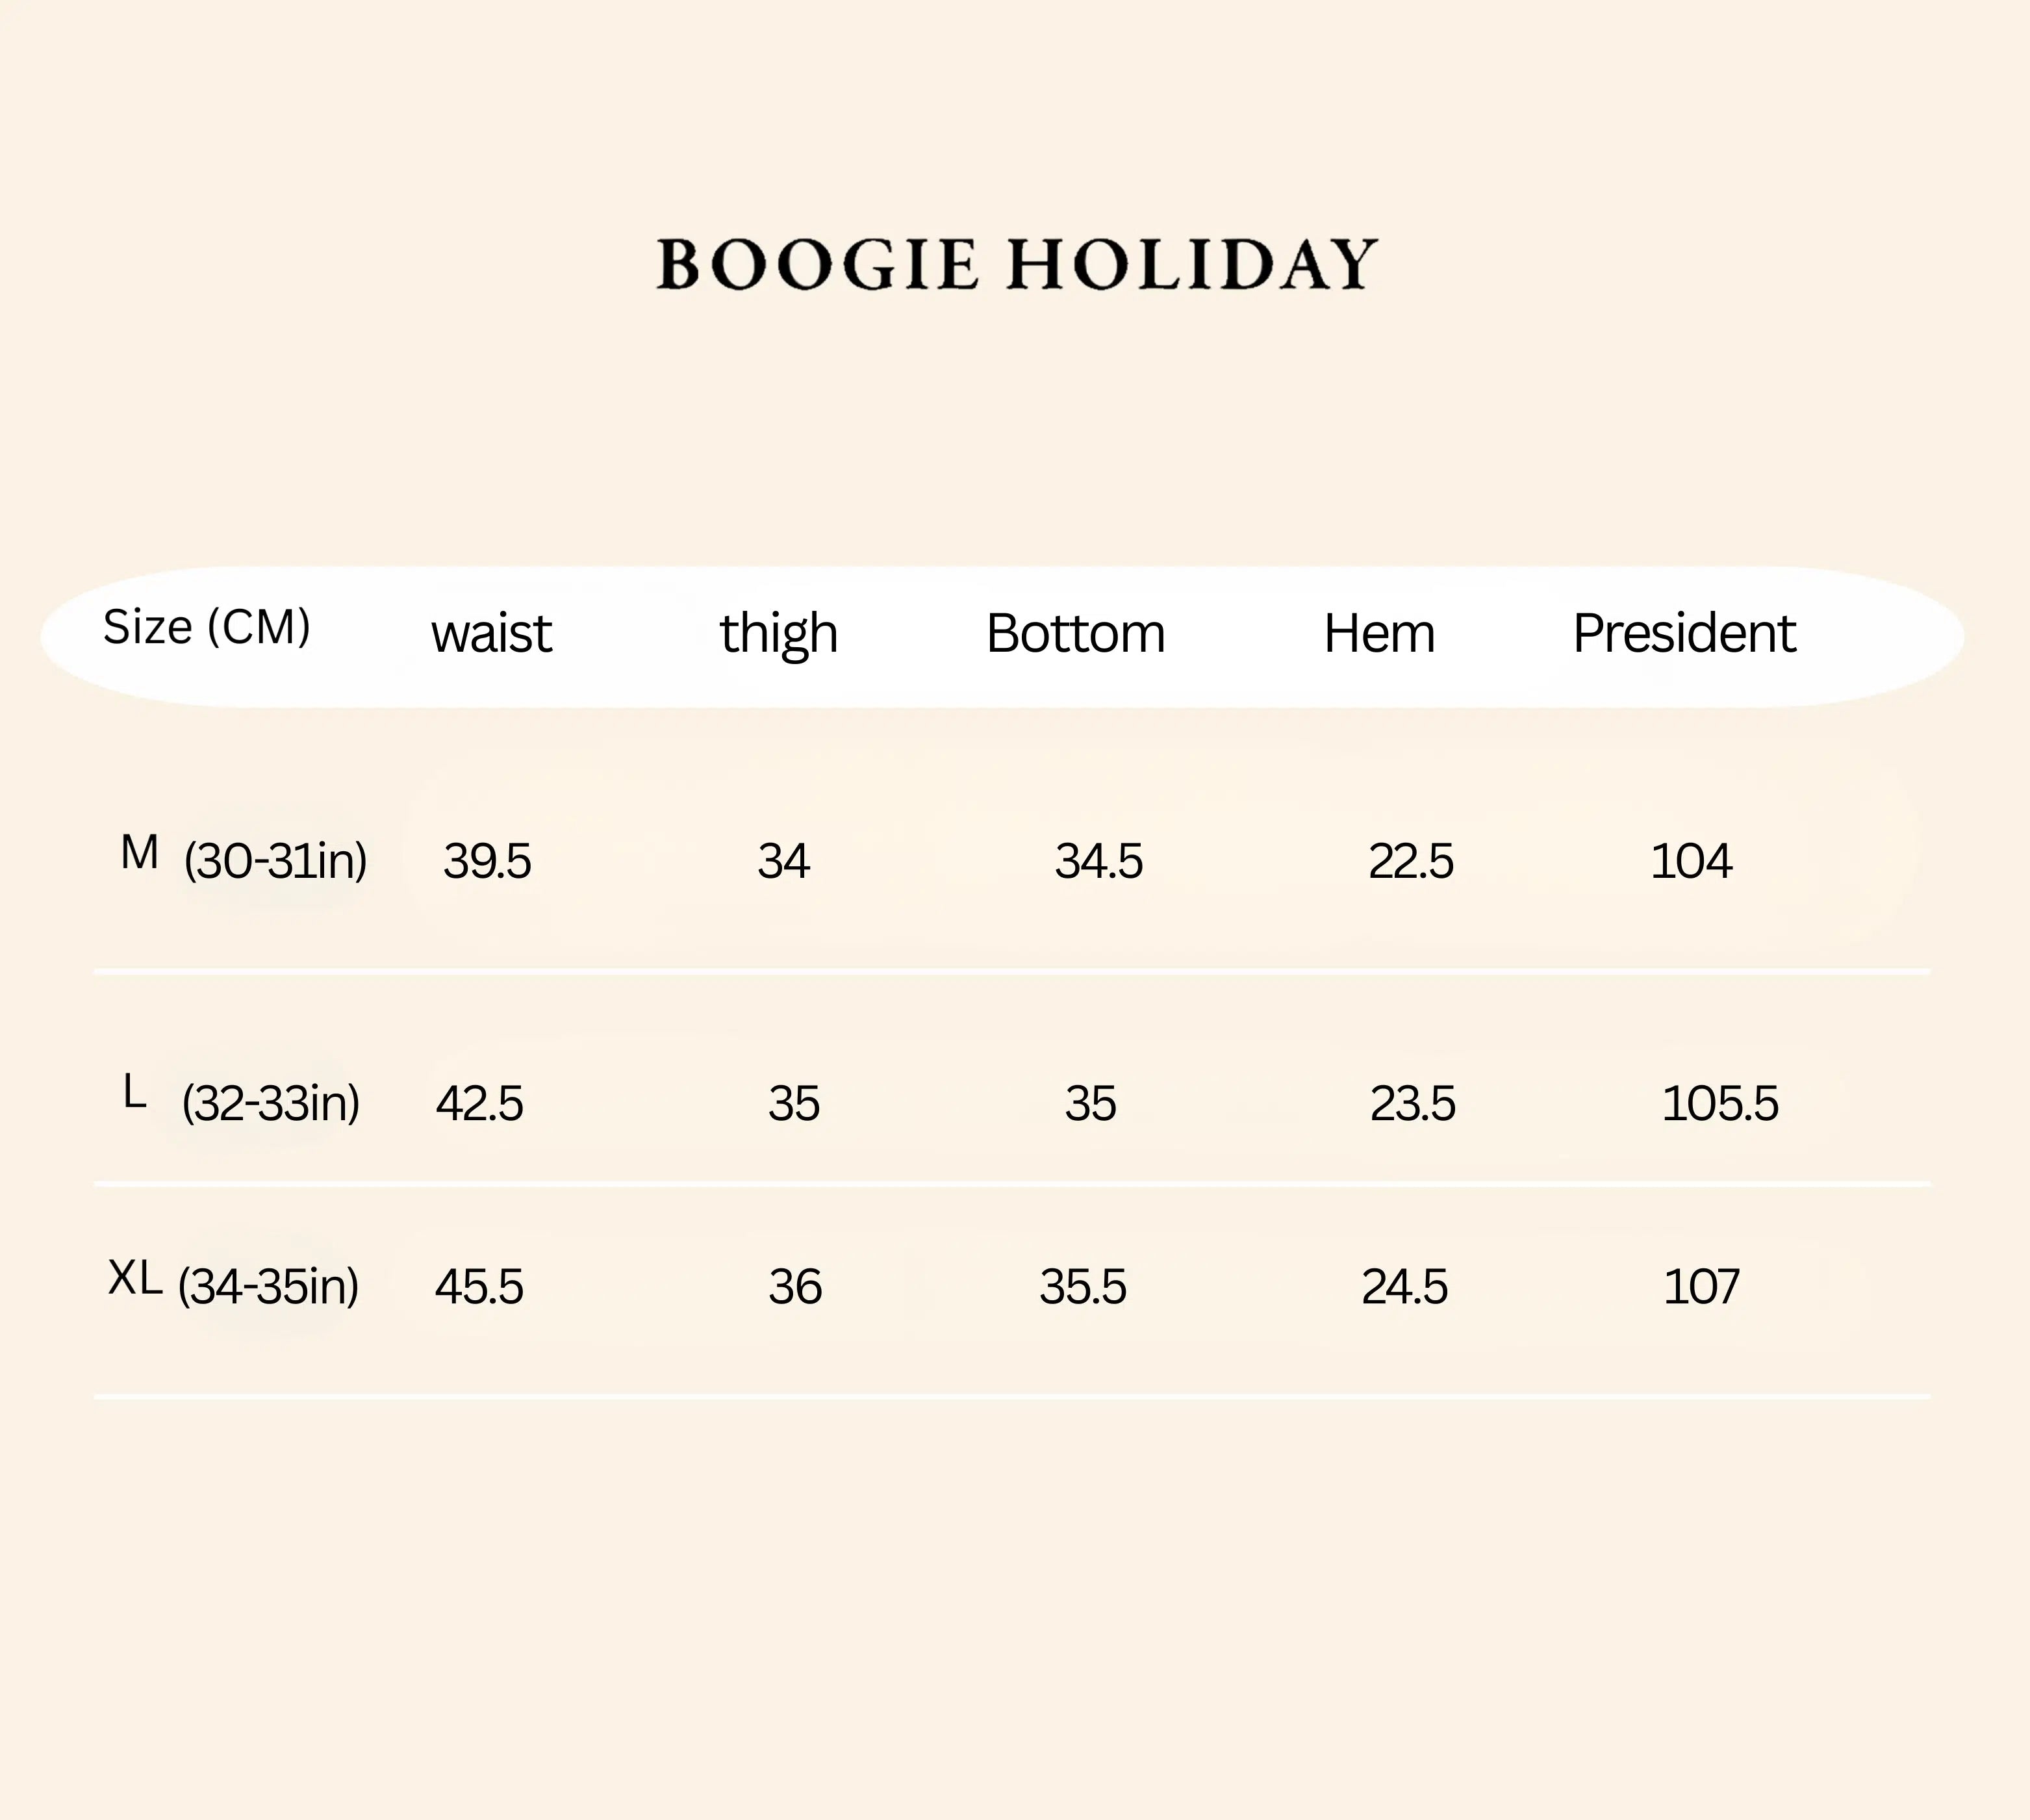Select Bottom value 34.5 in the M row
This screenshot has width=2030, height=1820.
[x=1098, y=861]
